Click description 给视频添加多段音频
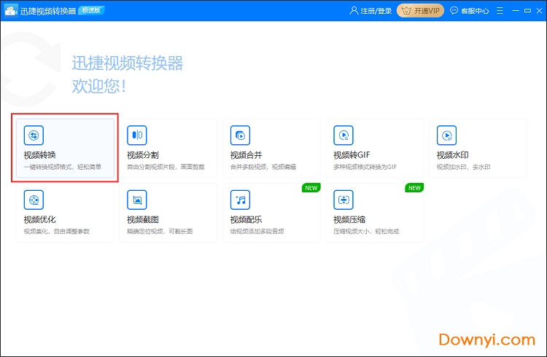Viewport: 547px width, 357px height. tap(257, 232)
